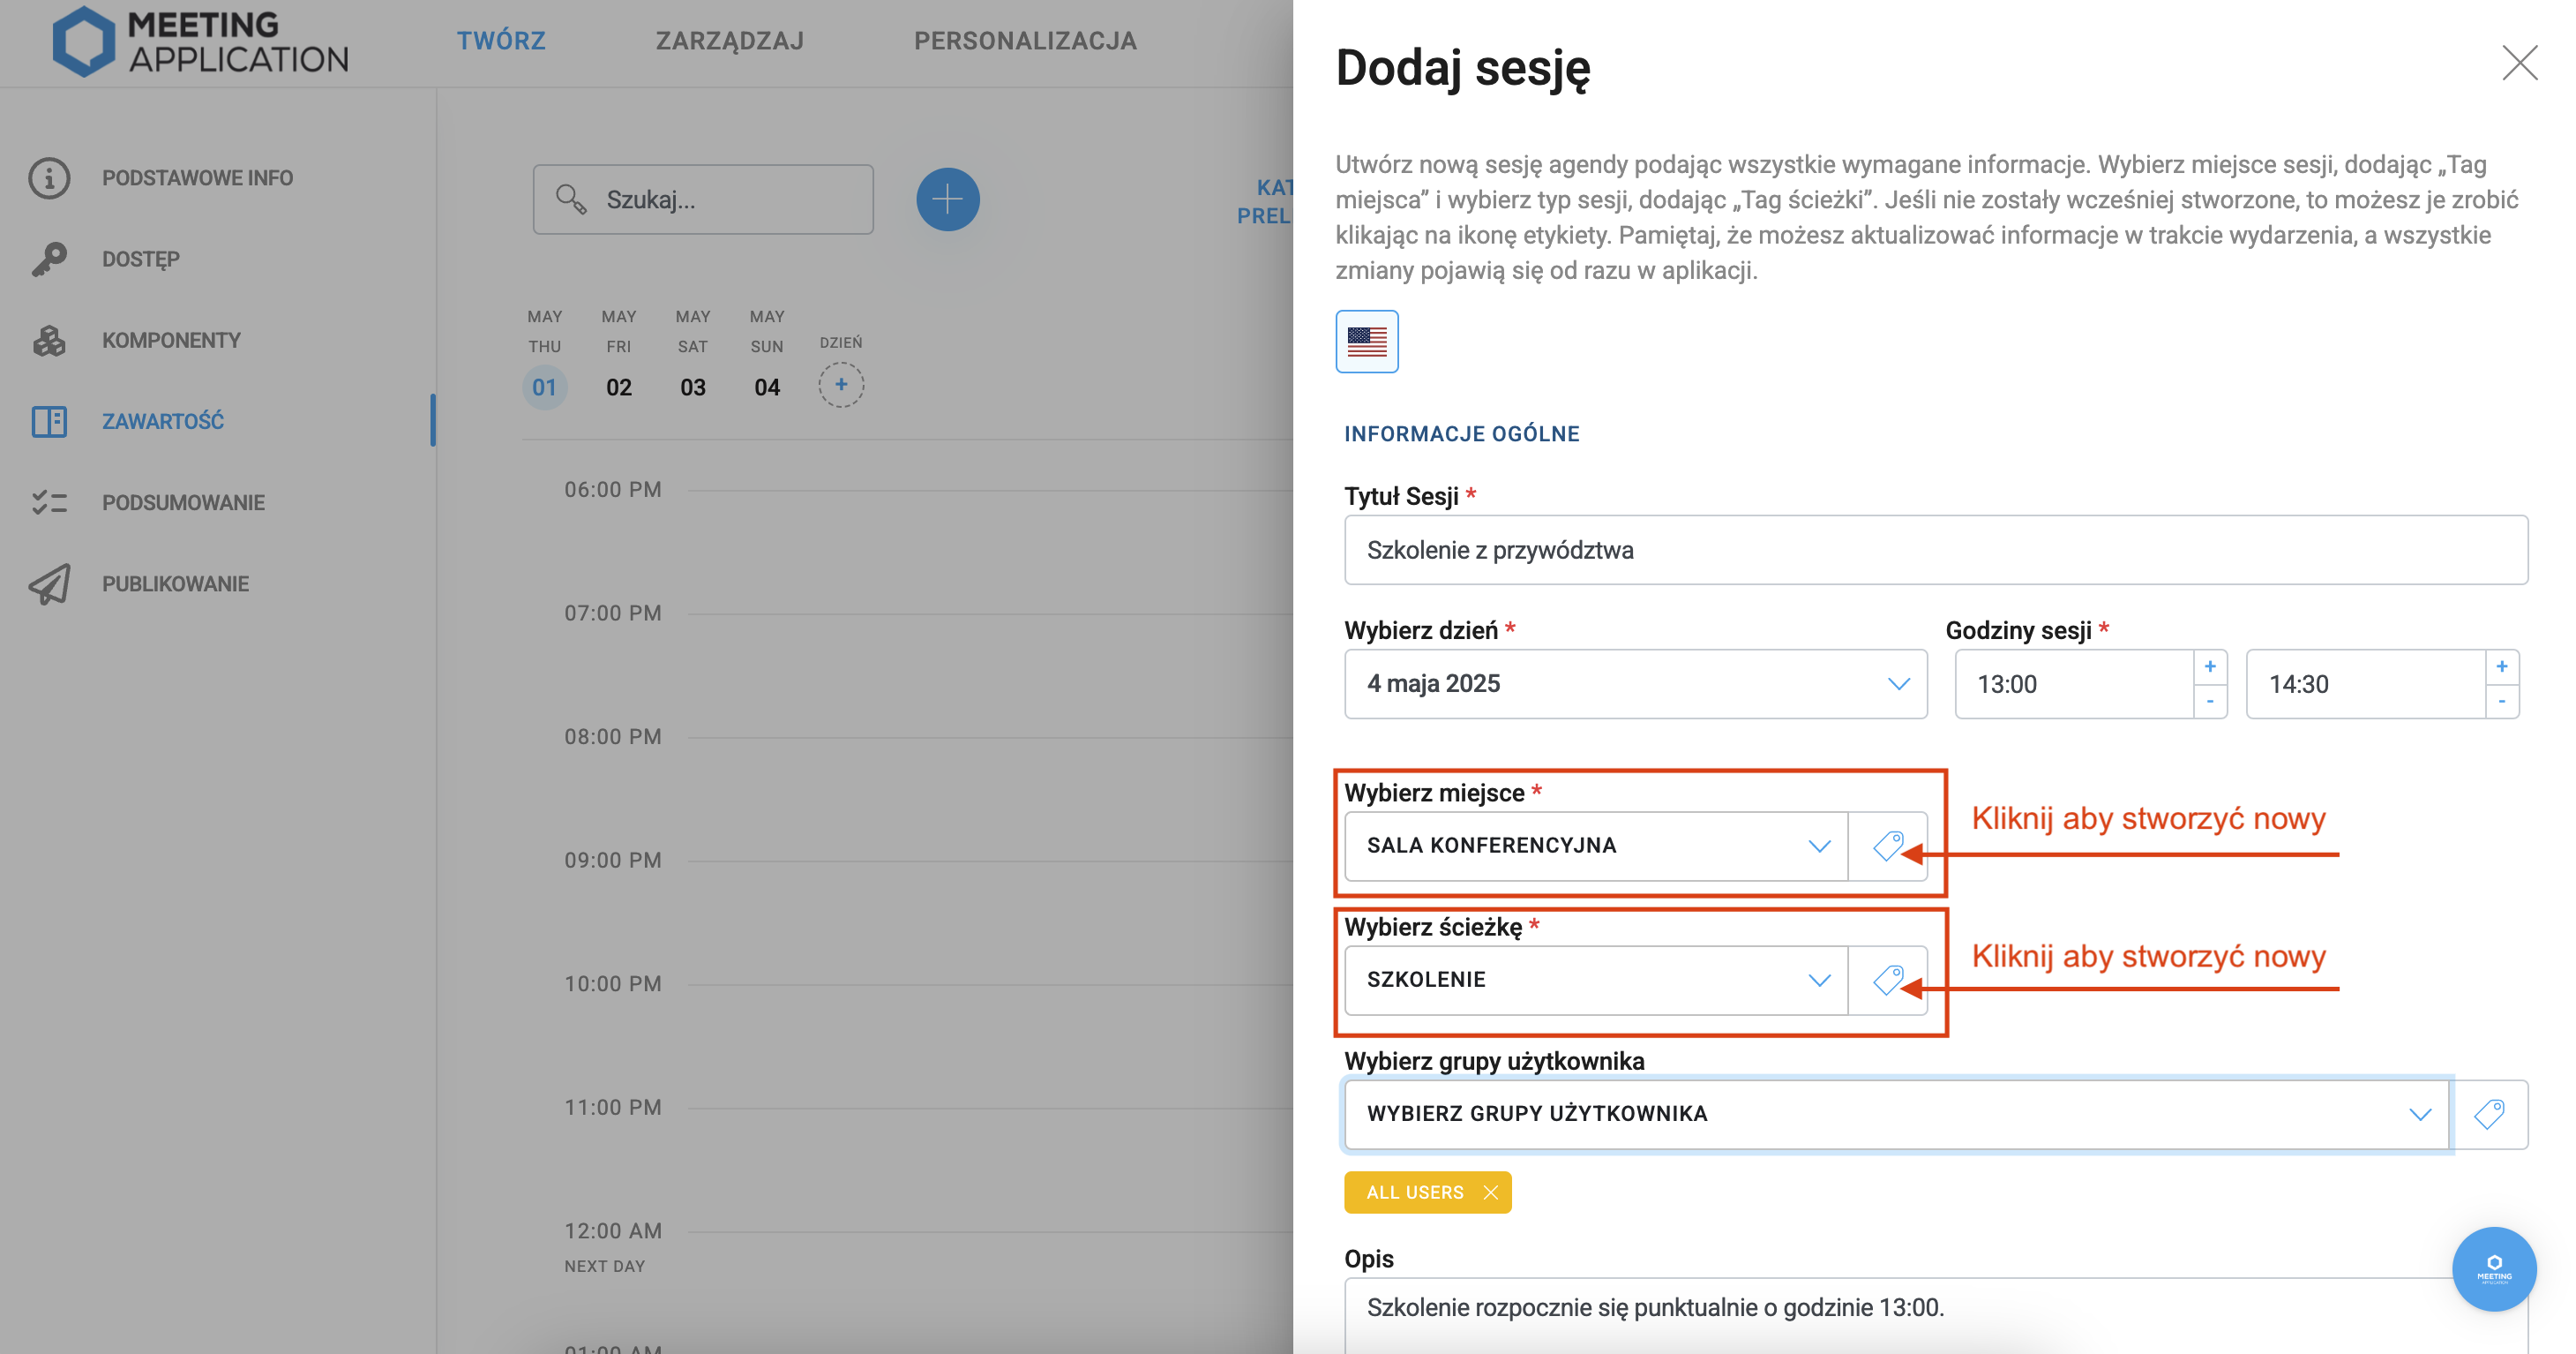Image resolution: width=2576 pixels, height=1354 pixels.
Task: Click the 12:00 AM timeline row
Action: point(927,1231)
